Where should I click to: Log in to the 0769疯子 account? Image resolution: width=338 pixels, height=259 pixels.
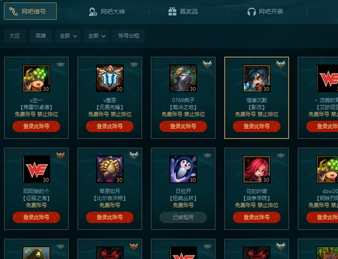[183, 126]
